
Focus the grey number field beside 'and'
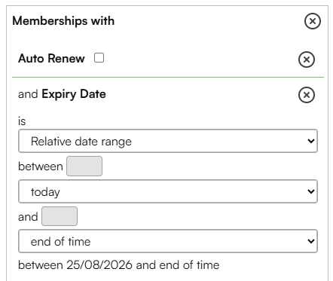[60, 216]
